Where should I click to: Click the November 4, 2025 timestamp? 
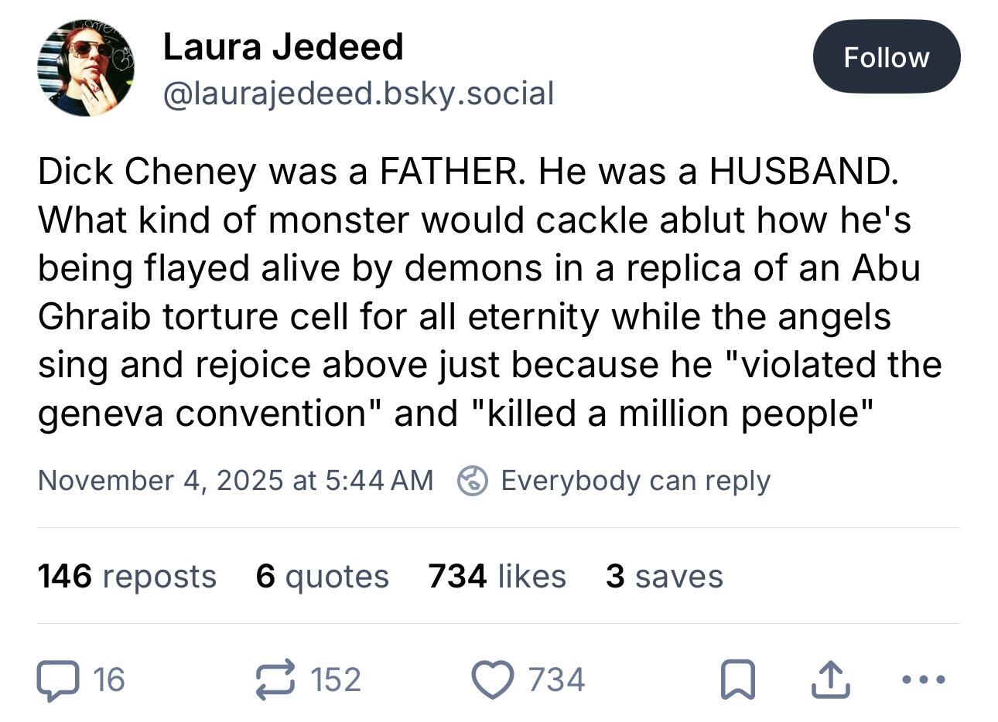click(x=235, y=480)
